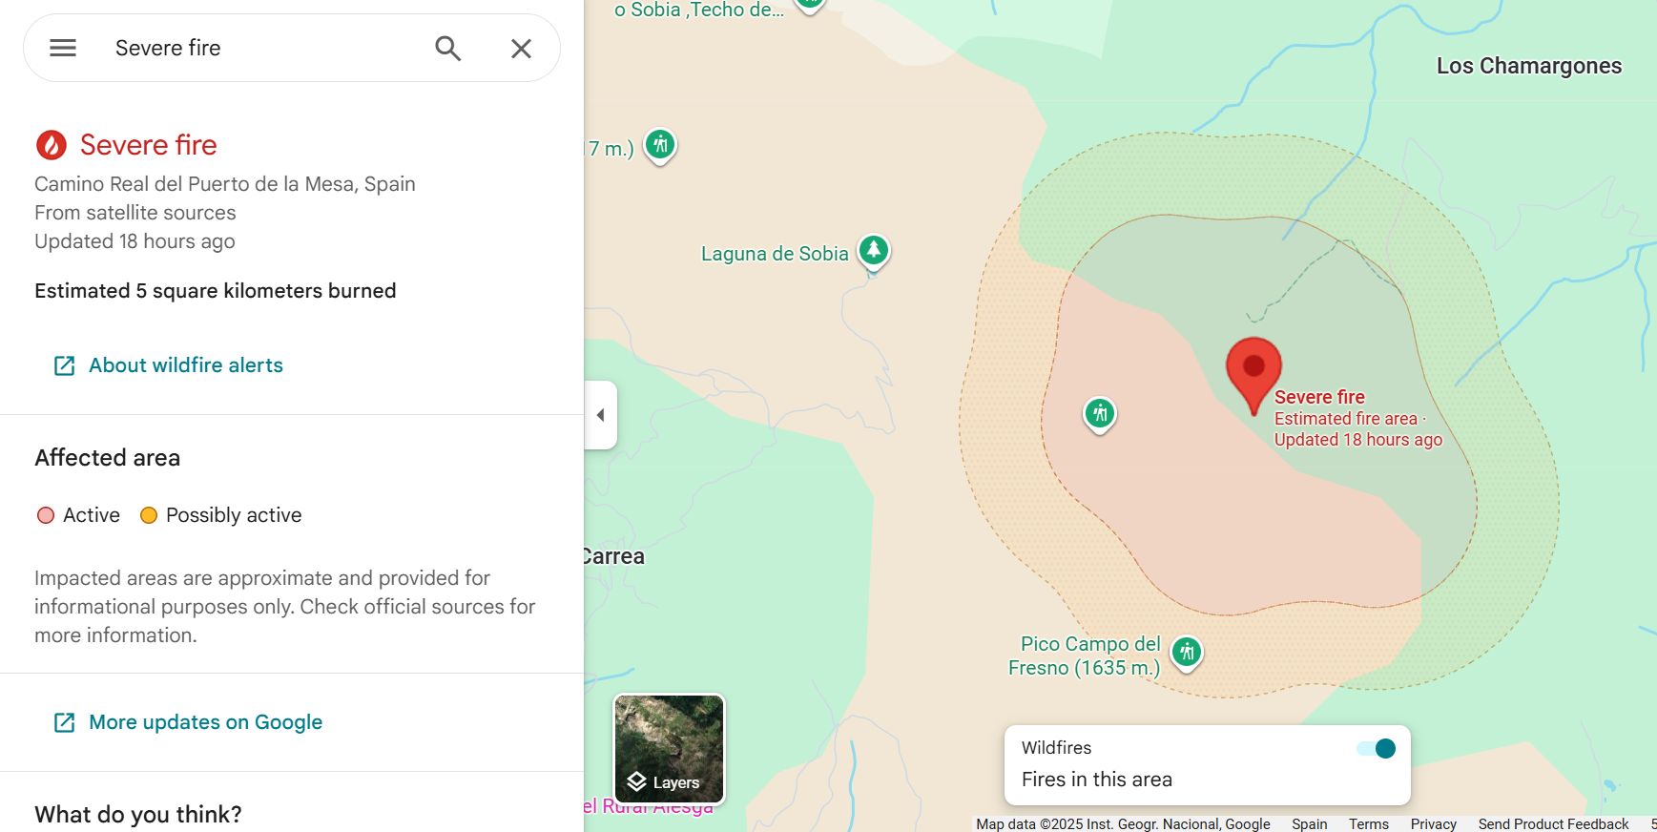The image size is (1657, 832).
Task: Click the hiking marker inside the active fire area
Action: pyautogui.click(x=1100, y=414)
